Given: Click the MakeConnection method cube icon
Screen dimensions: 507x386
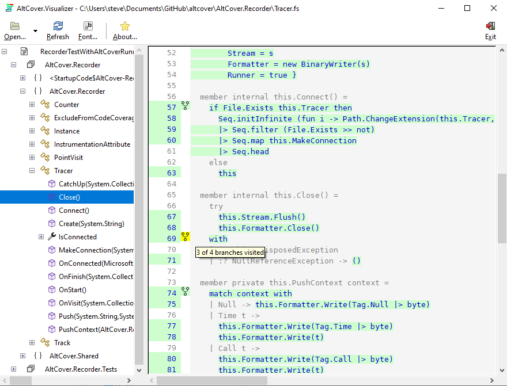Looking at the screenshot, I should (x=52, y=250).
